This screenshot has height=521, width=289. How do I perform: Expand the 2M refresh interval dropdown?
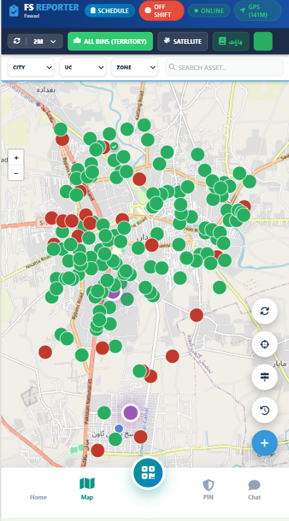[44, 42]
